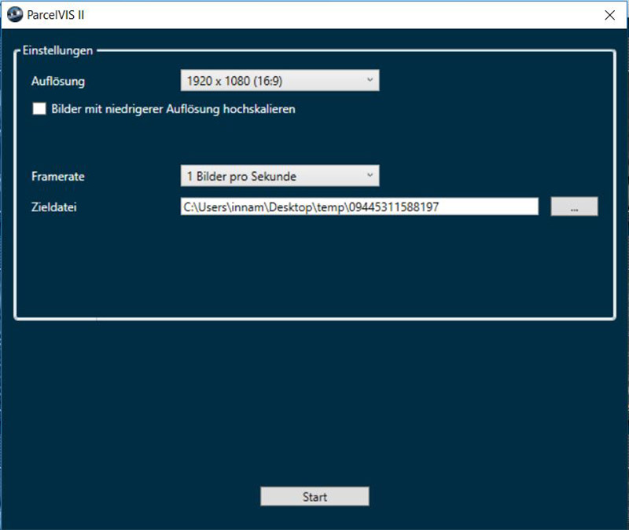Screen dimensions: 629x530
Task: Click the 'Framerate' label text
Action: click(x=58, y=176)
